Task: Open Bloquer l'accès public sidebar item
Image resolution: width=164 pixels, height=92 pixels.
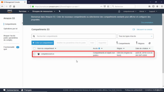Action: click(x=11, y=38)
